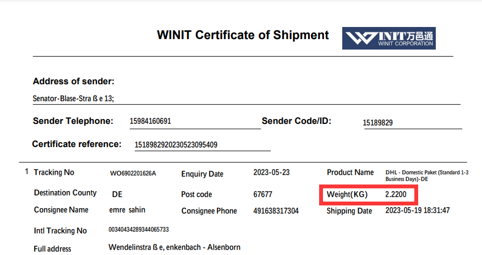
Task: Click the destination country value DE
Action: pyautogui.click(x=117, y=194)
